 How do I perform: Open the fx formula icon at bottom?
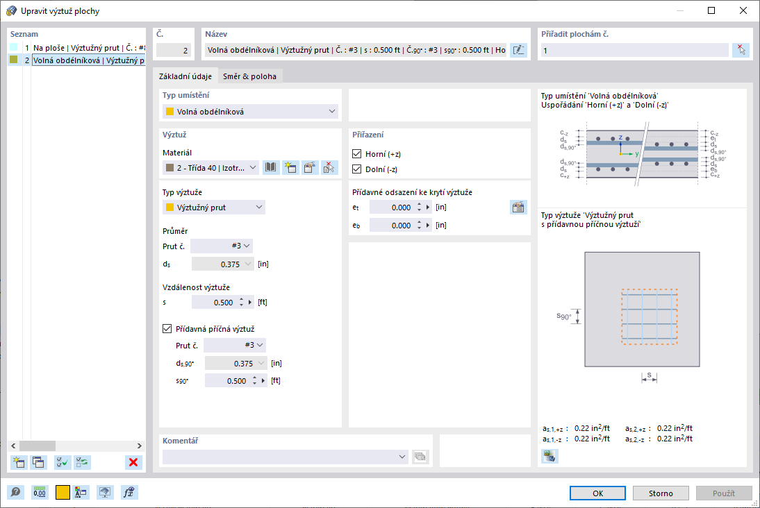[129, 492]
